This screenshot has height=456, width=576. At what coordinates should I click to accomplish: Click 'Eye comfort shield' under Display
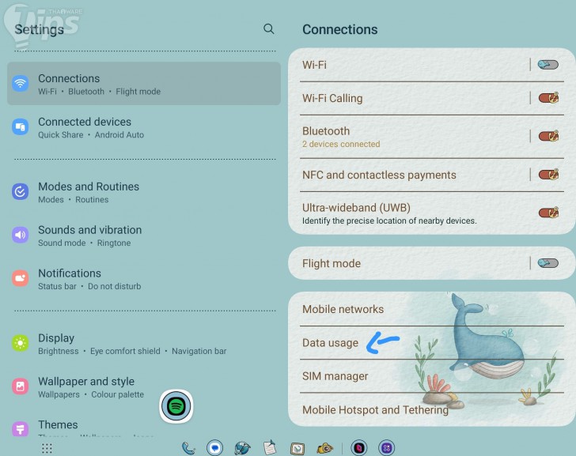pos(125,351)
